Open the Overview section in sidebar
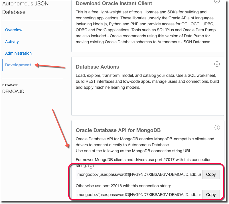 (14, 30)
